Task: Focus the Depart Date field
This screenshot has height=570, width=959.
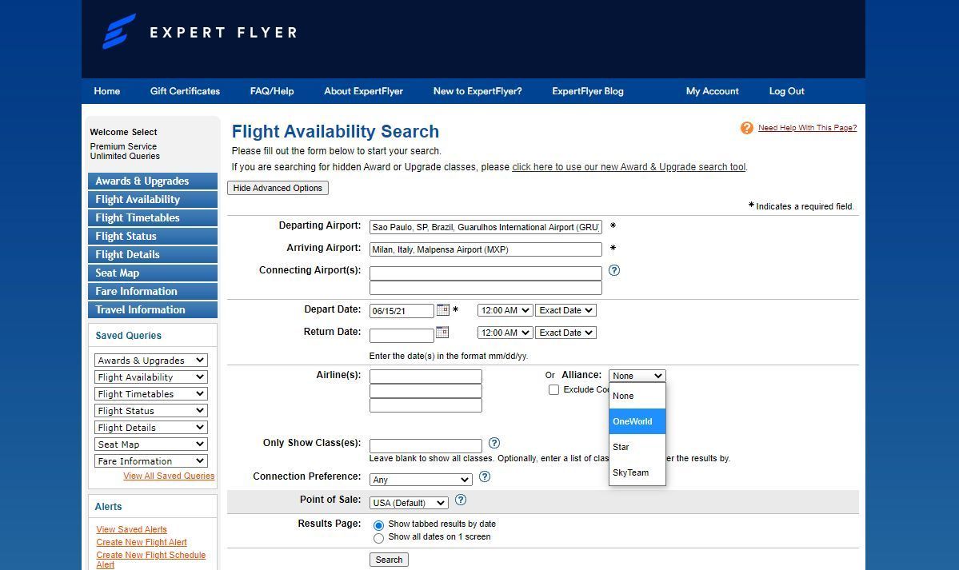Action: [402, 311]
